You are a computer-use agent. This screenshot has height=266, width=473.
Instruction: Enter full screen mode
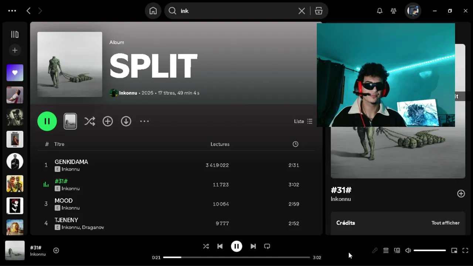[x=465, y=250]
